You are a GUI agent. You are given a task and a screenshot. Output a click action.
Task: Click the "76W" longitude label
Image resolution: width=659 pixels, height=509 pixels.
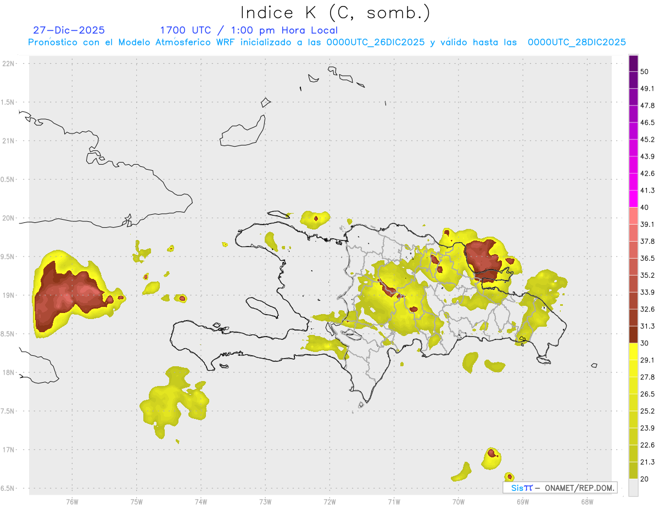[72, 502]
